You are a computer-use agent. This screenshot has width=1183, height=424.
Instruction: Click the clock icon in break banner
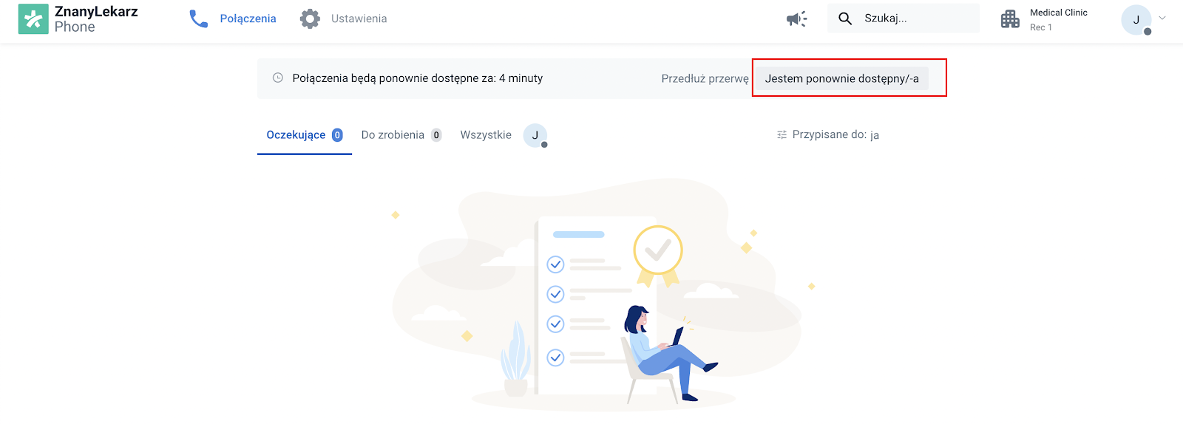tap(278, 78)
